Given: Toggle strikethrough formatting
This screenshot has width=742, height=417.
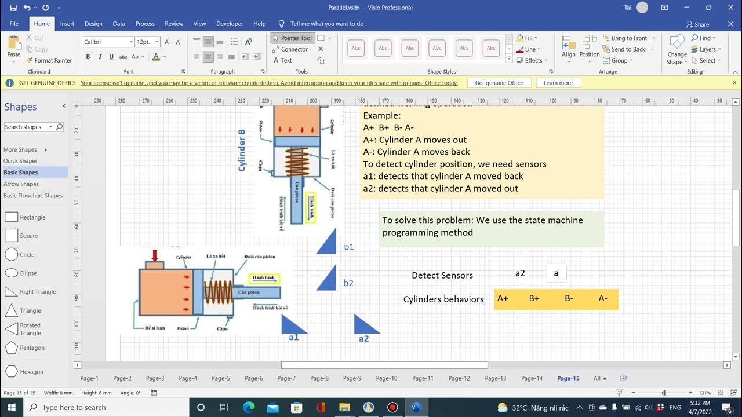Looking at the screenshot, I should click(x=123, y=57).
